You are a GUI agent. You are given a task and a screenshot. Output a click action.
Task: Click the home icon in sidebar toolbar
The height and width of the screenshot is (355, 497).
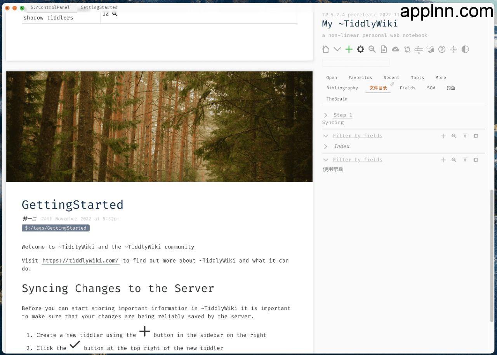tap(326, 49)
